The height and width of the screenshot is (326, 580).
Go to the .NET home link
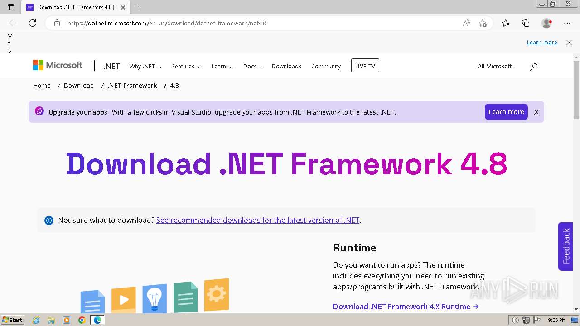(x=111, y=66)
